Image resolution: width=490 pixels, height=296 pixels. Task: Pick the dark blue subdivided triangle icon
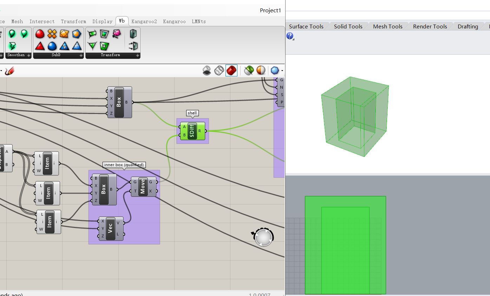(64, 46)
